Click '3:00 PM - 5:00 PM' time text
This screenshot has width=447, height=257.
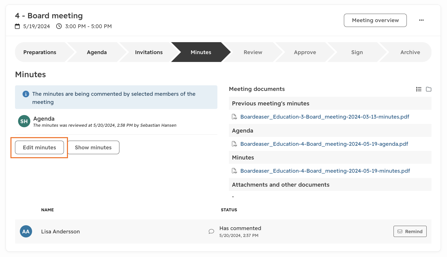(x=88, y=26)
